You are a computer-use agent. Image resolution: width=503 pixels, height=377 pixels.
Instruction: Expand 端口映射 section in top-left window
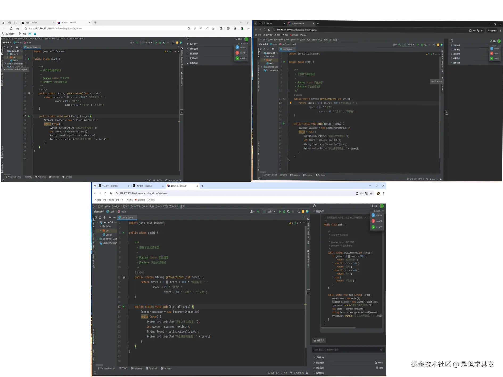tap(188, 53)
